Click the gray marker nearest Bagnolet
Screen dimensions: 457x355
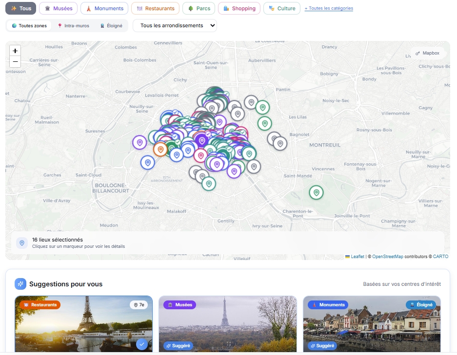[x=280, y=144]
